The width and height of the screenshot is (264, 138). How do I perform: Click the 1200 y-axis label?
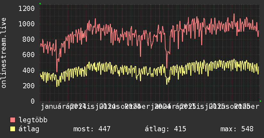(27, 8)
